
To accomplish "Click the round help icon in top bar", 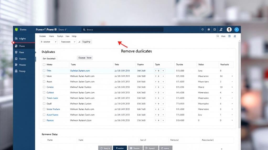I will click(202, 29).
